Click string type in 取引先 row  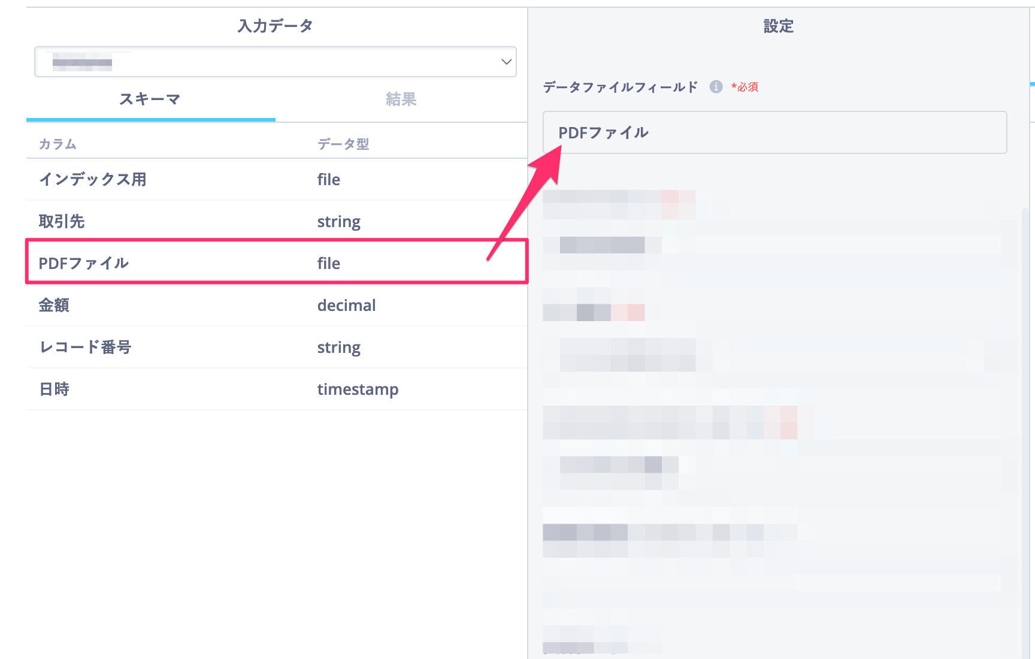[x=338, y=221]
